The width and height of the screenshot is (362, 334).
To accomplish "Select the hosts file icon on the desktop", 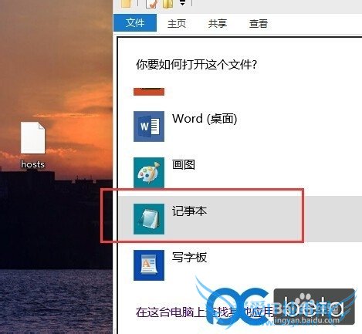I will (x=32, y=138).
